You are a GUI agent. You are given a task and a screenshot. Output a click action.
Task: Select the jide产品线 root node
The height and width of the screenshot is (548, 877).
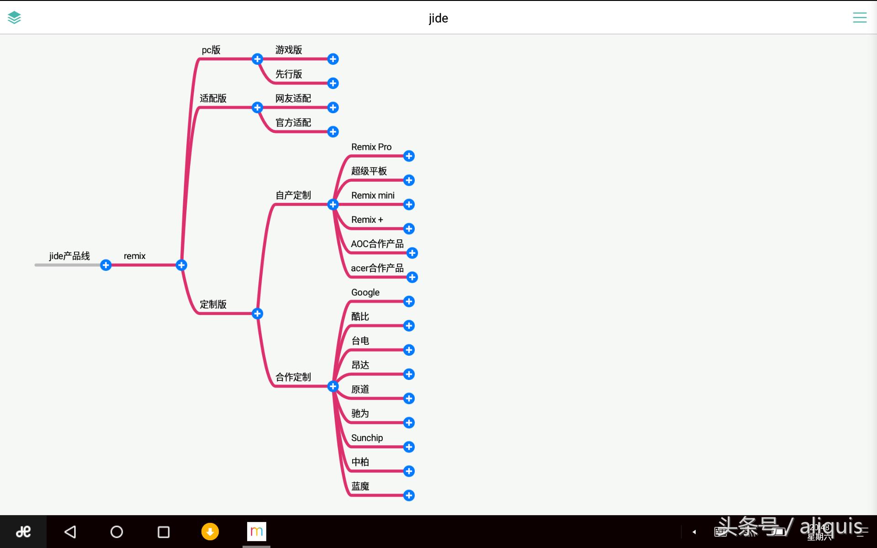(69, 256)
